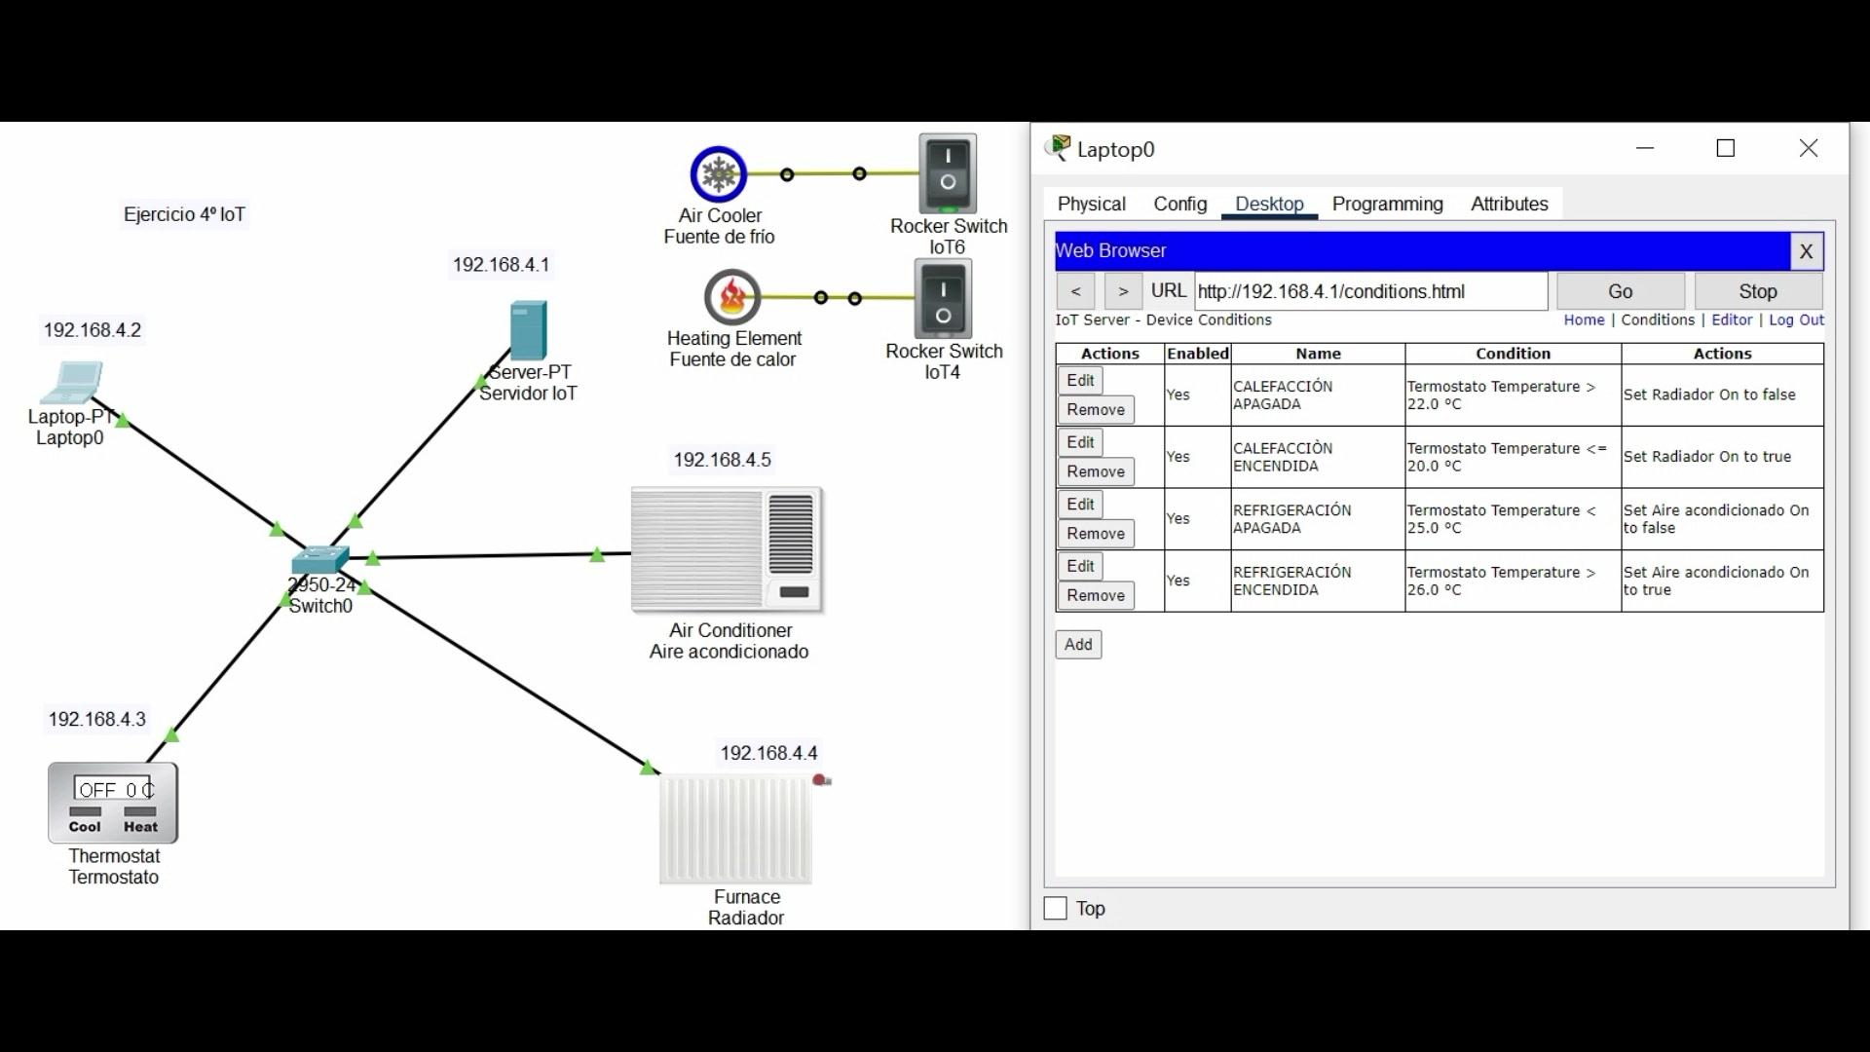Toggle Rocker Switch IoT6
This screenshot has width=1870, height=1052.
(948, 173)
